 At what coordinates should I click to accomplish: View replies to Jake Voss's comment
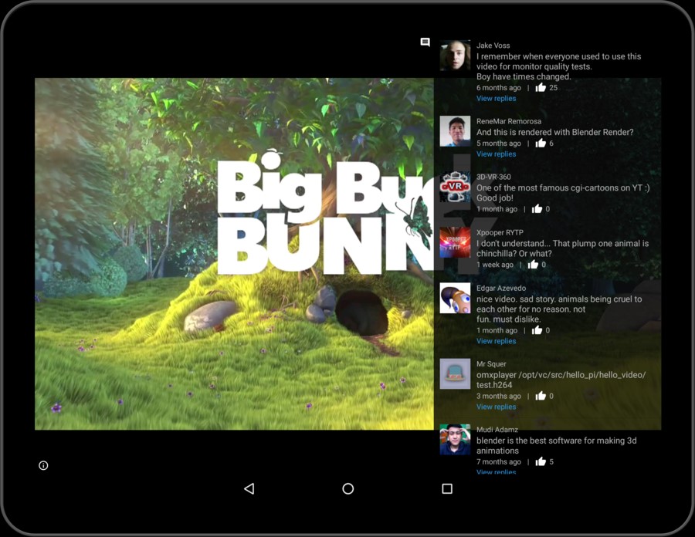tap(496, 98)
